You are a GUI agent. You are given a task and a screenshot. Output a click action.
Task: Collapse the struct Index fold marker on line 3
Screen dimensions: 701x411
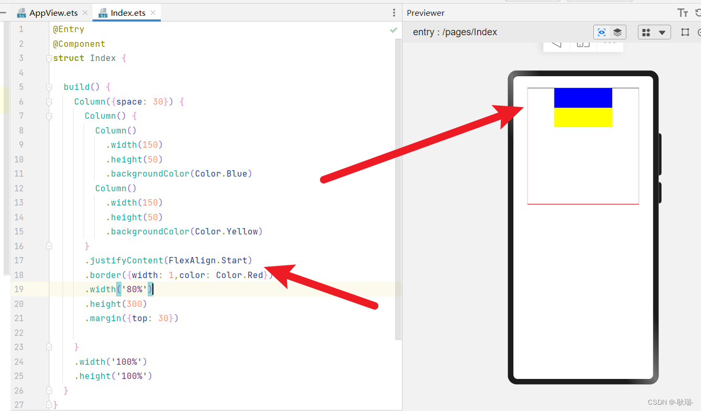click(x=49, y=58)
